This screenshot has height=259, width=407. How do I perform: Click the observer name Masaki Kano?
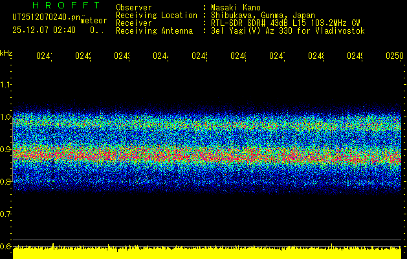point(236,8)
